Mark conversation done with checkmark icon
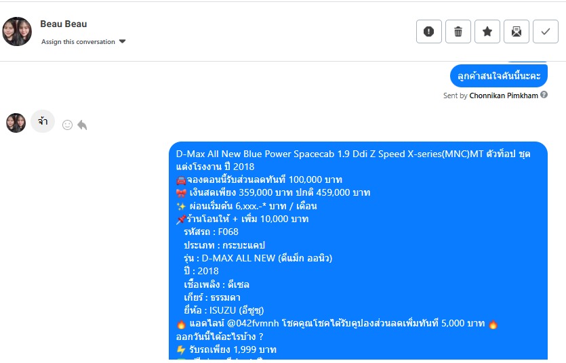566x363 pixels. [546, 32]
